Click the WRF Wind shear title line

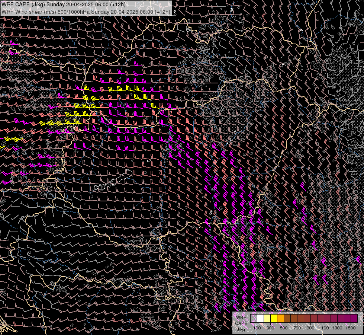pyautogui.click(x=86, y=12)
